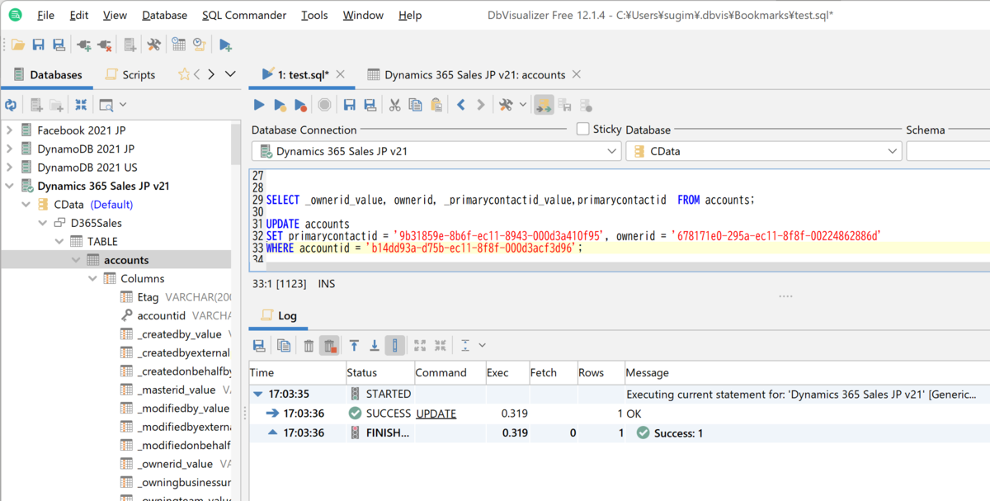
Task: Click the trash icon to clear the log
Action: (x=309, y=346)
